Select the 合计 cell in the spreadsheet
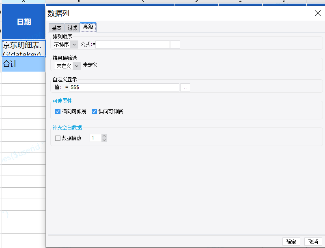The image size is (325, 248). click(24, 64)
